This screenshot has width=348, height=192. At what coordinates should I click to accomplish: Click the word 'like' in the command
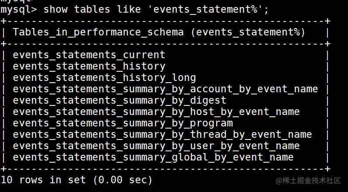point(129,10)
